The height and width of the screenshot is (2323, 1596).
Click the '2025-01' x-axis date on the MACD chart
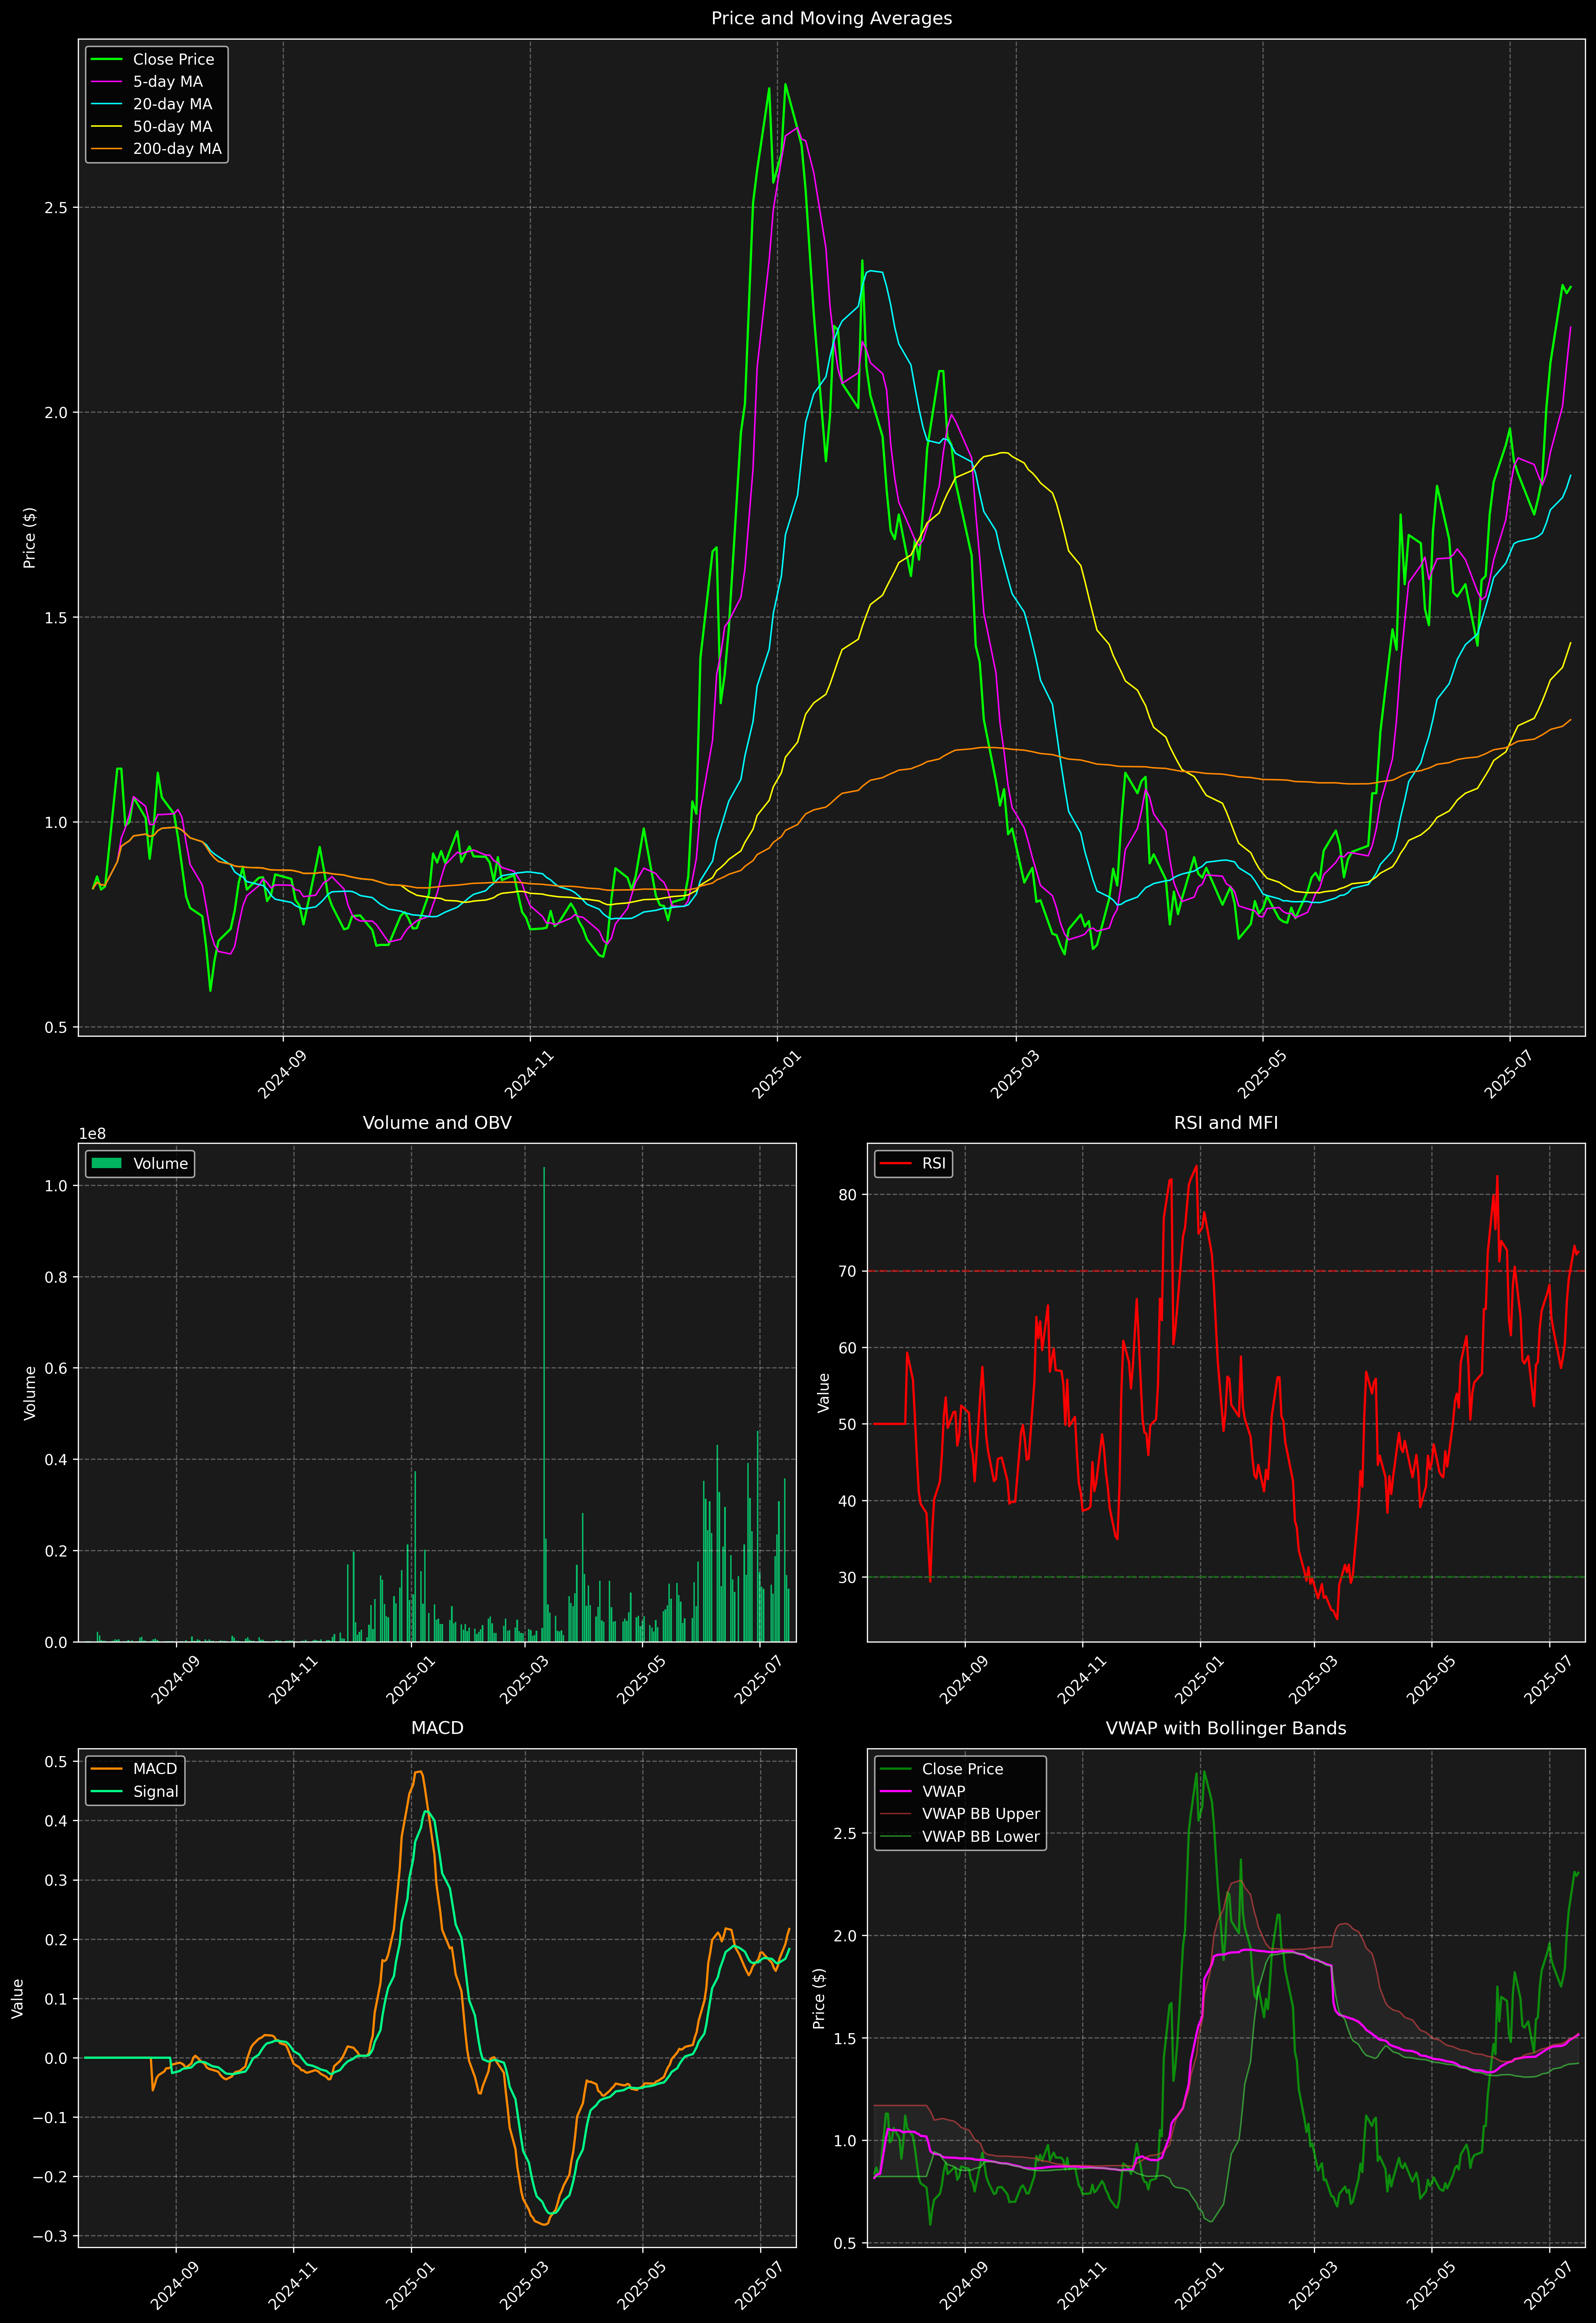(x=409, y=2286)
